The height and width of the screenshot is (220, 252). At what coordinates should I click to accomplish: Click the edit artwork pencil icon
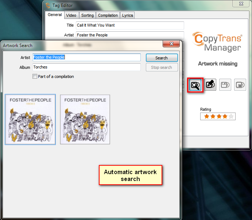(210, 85)
